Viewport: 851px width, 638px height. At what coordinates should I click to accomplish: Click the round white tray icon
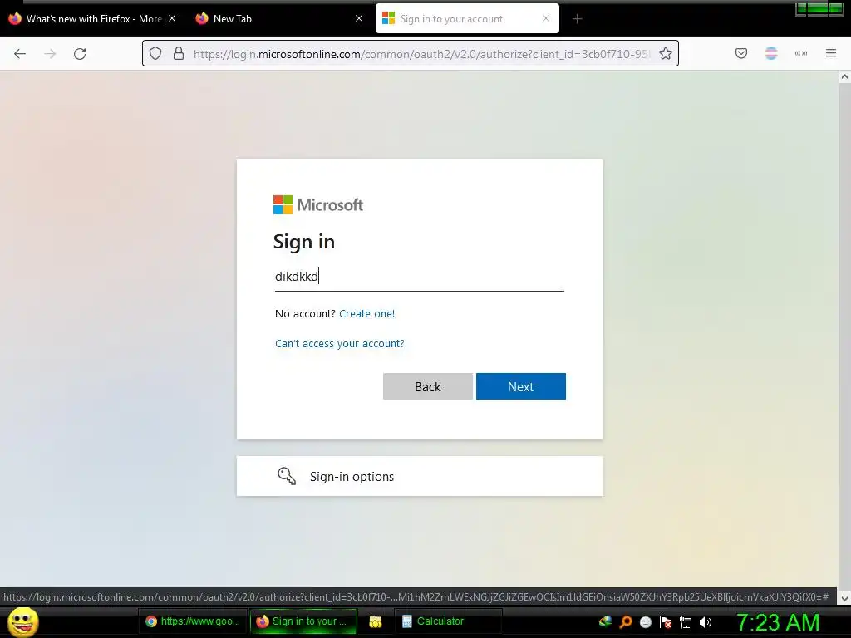point(645,622)
